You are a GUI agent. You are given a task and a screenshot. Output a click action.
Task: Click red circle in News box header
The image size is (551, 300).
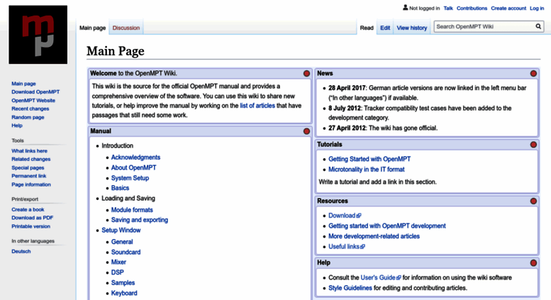[533, 74]
